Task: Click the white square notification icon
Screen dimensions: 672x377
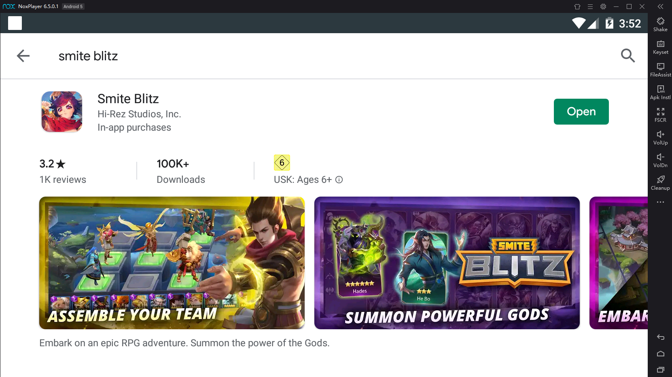Action: coord(15,23)
